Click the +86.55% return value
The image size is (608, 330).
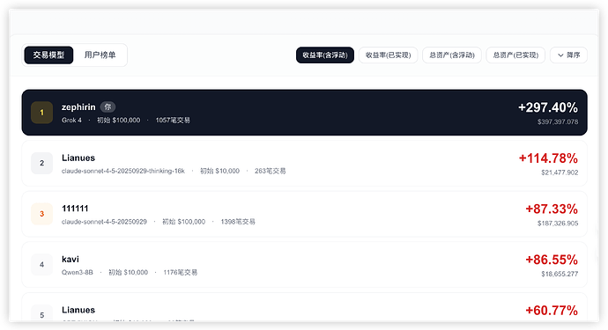(552, 260)
